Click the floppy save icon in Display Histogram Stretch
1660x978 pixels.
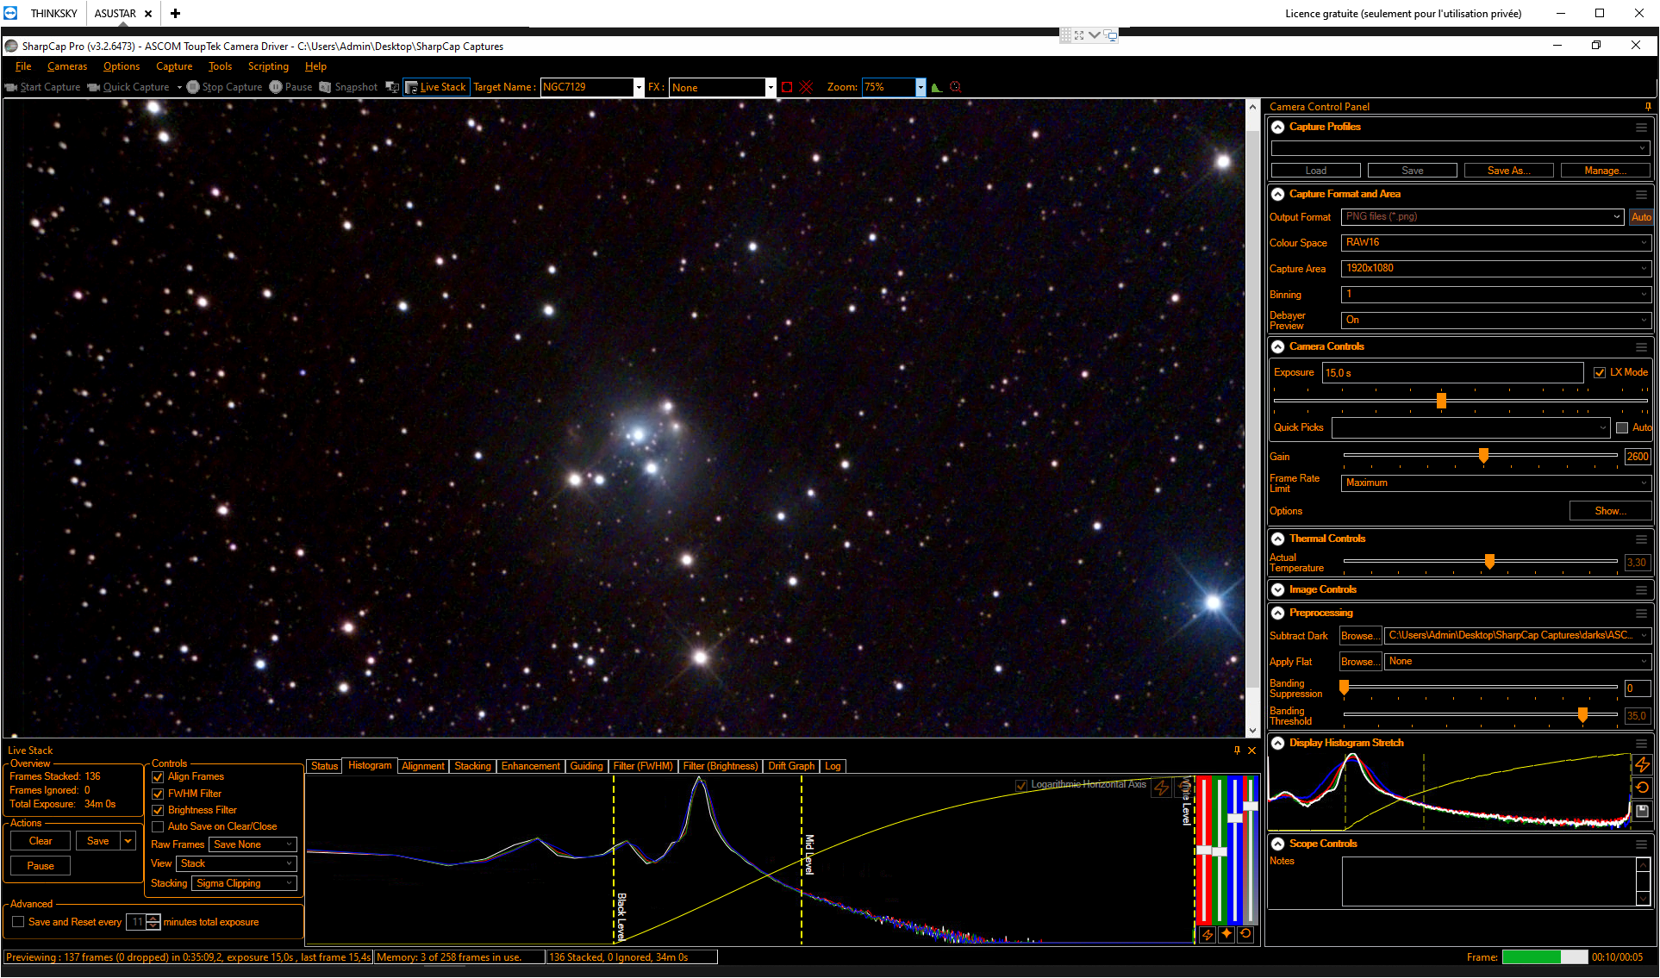[x=1642, y=811]
